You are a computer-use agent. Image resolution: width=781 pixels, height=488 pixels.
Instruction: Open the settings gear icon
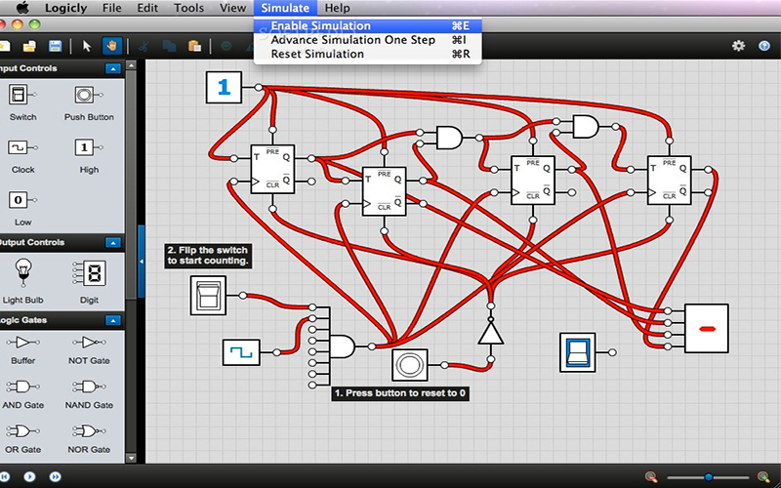pos(738,46)
